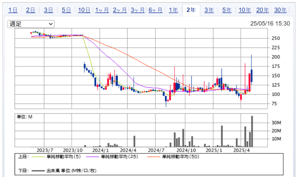The height and width of the screenshot is (177, 299).
Task: Click the active 2年 tab
Action: (x=191, y=10)
